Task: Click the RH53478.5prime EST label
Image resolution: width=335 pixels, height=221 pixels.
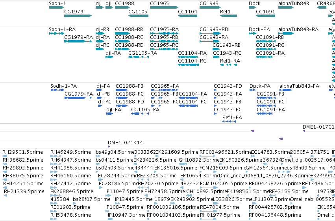Action: click(x=71, y=215)
